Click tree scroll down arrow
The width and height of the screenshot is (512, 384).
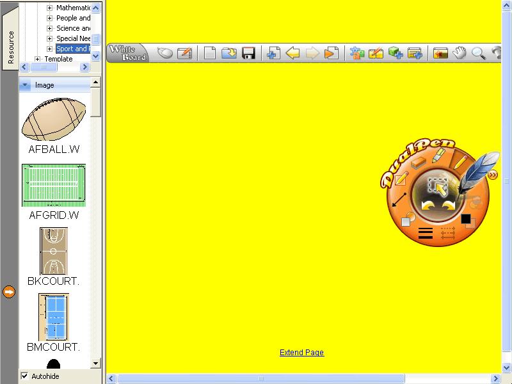click(x=95, y=56)
